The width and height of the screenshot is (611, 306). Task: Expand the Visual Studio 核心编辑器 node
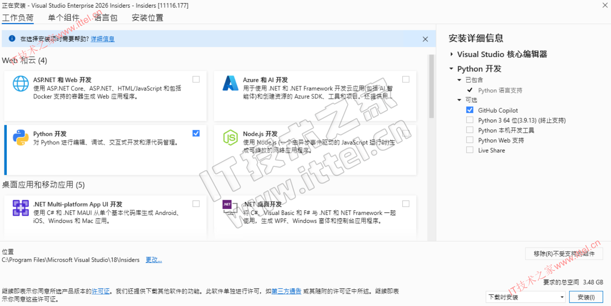(452, 54)
